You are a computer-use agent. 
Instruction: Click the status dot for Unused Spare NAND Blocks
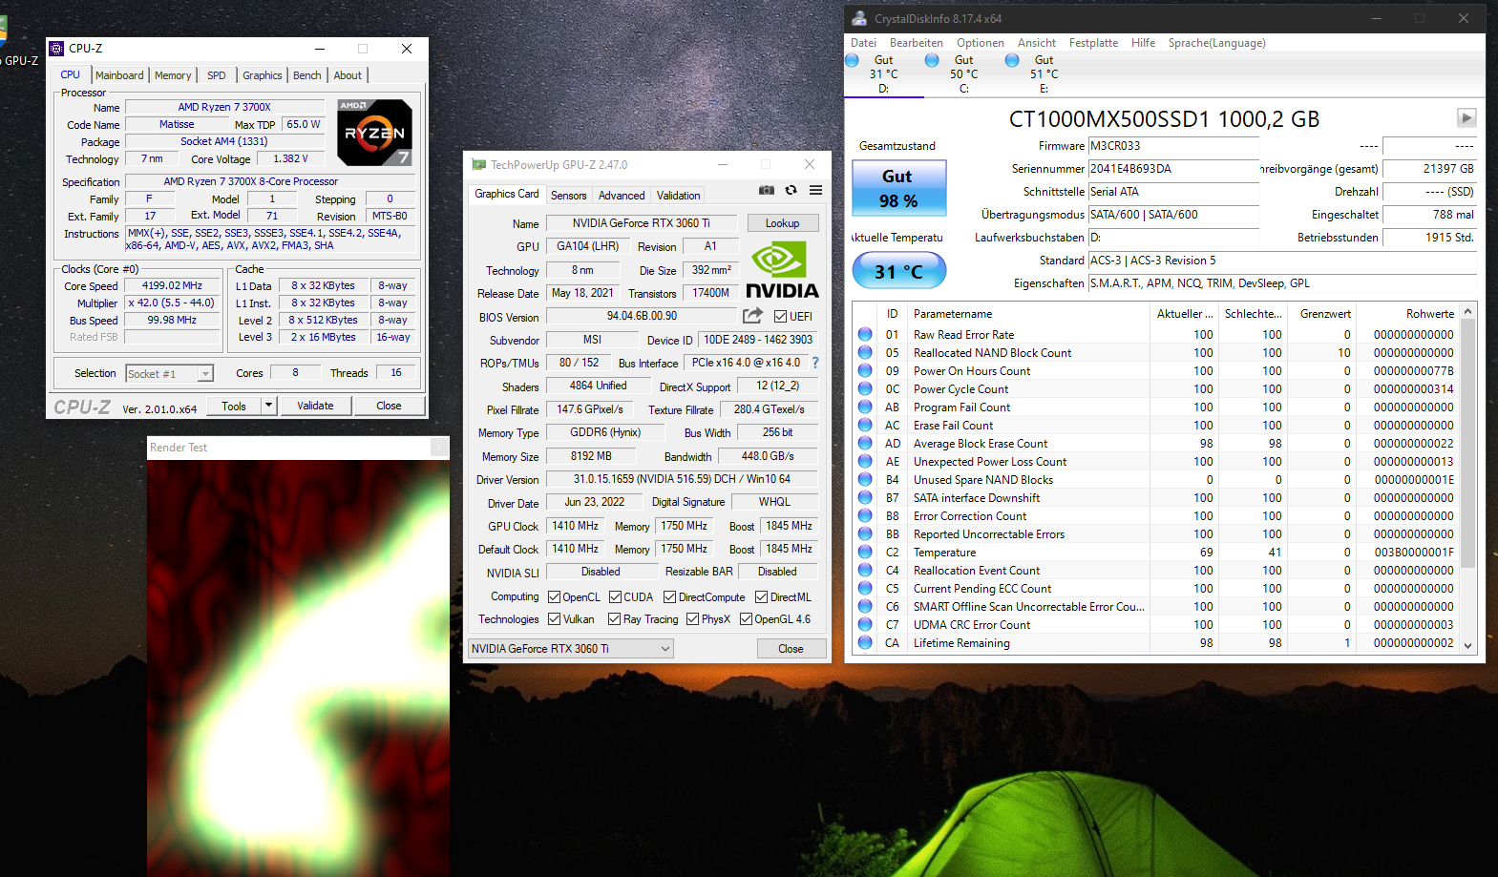pos(865,480)
